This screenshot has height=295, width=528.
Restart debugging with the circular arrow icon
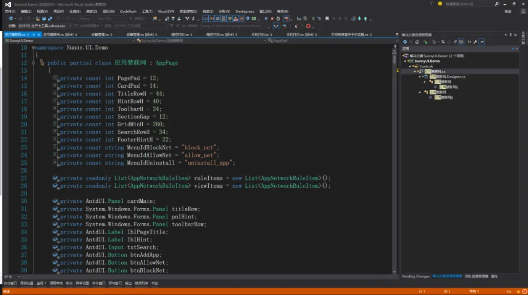point(278,19)
